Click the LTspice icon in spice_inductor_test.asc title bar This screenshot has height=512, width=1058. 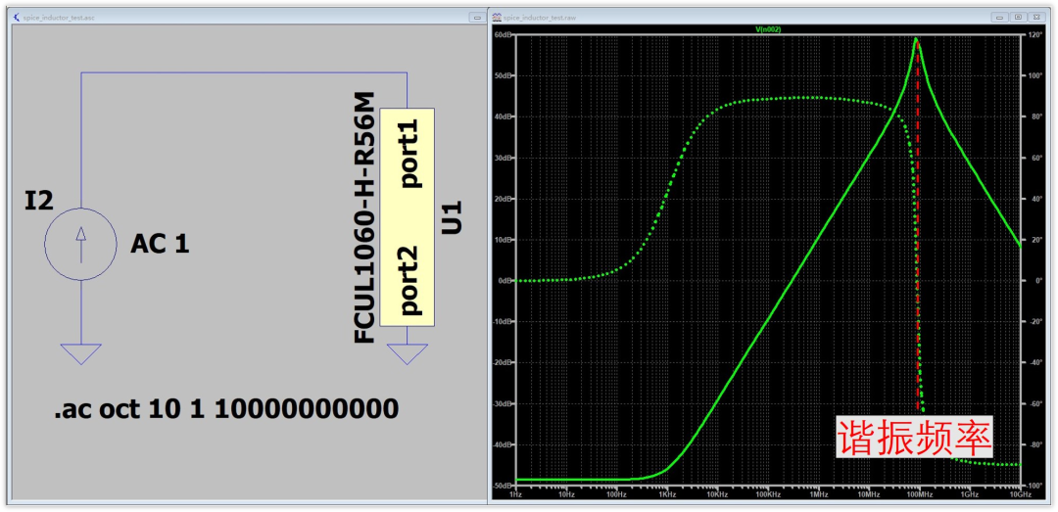tap(17, 17)
